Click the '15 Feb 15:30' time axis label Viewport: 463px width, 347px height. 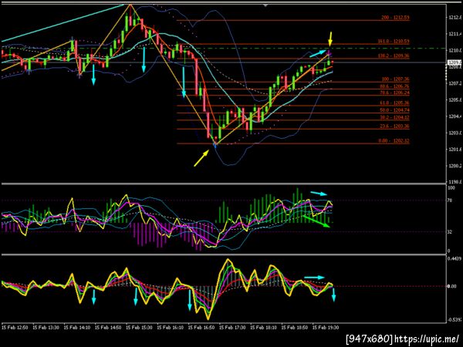point(139,327)
